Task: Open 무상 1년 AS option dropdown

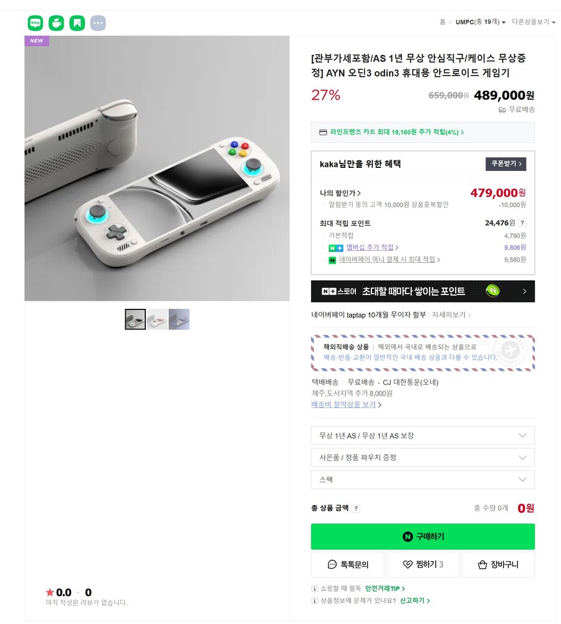Action: point(423,436)
